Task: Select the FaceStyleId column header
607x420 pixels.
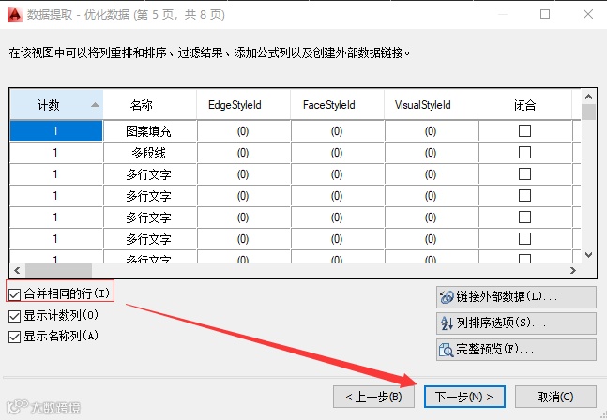Action: coord(337,105)
